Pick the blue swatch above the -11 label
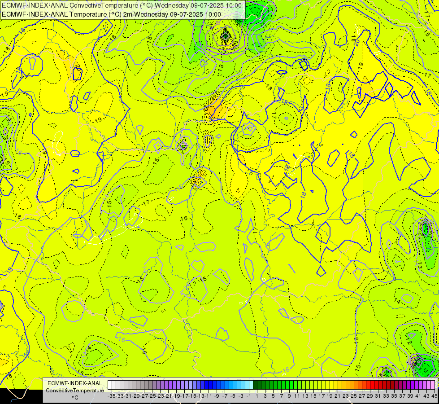This screenshot has height=404, width=439. 207,385
